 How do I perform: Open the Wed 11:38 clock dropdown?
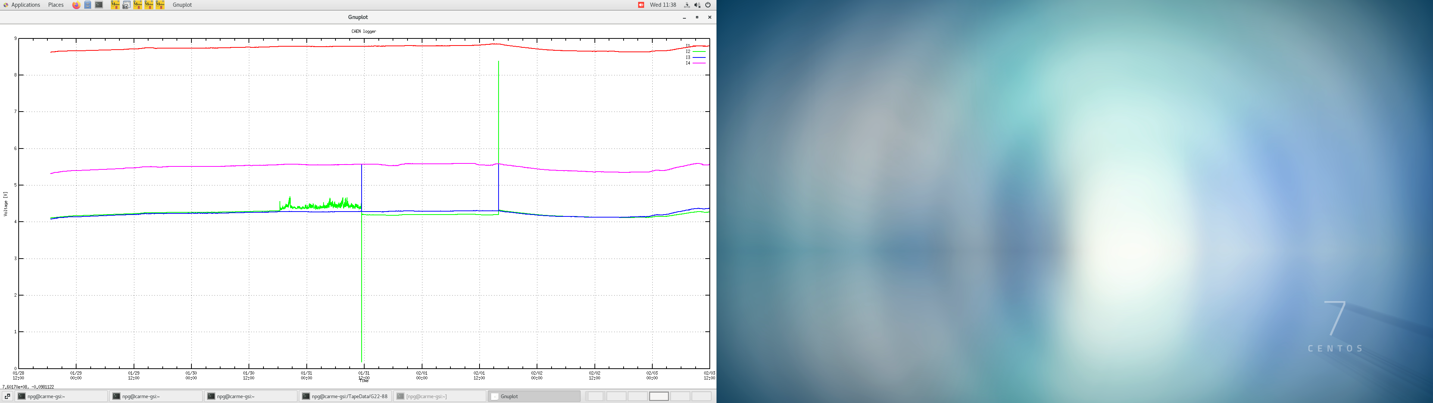662,5
